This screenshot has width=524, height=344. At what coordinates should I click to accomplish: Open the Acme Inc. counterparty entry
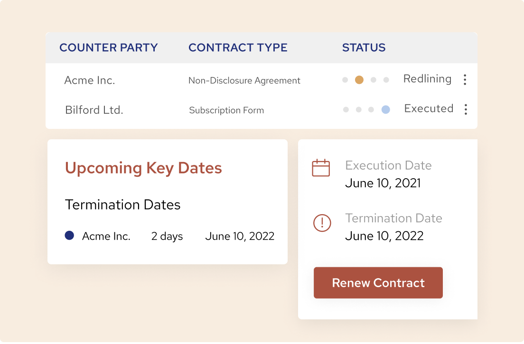point(89,80)
